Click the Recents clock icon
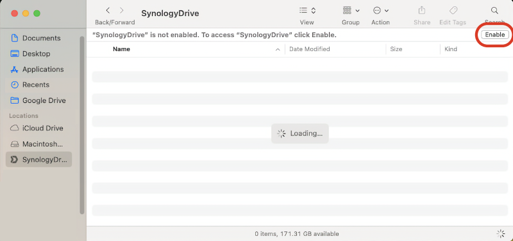Screen dimensions: 513x241 click(x=14, y=85)
